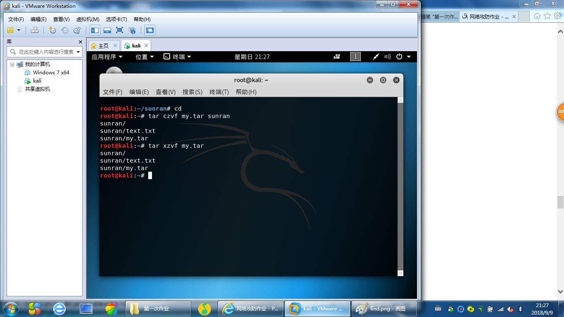Open VMware 选项卡(T) menu
The height and width of the screenshot is (317, 564).
[x=116, y=19]
